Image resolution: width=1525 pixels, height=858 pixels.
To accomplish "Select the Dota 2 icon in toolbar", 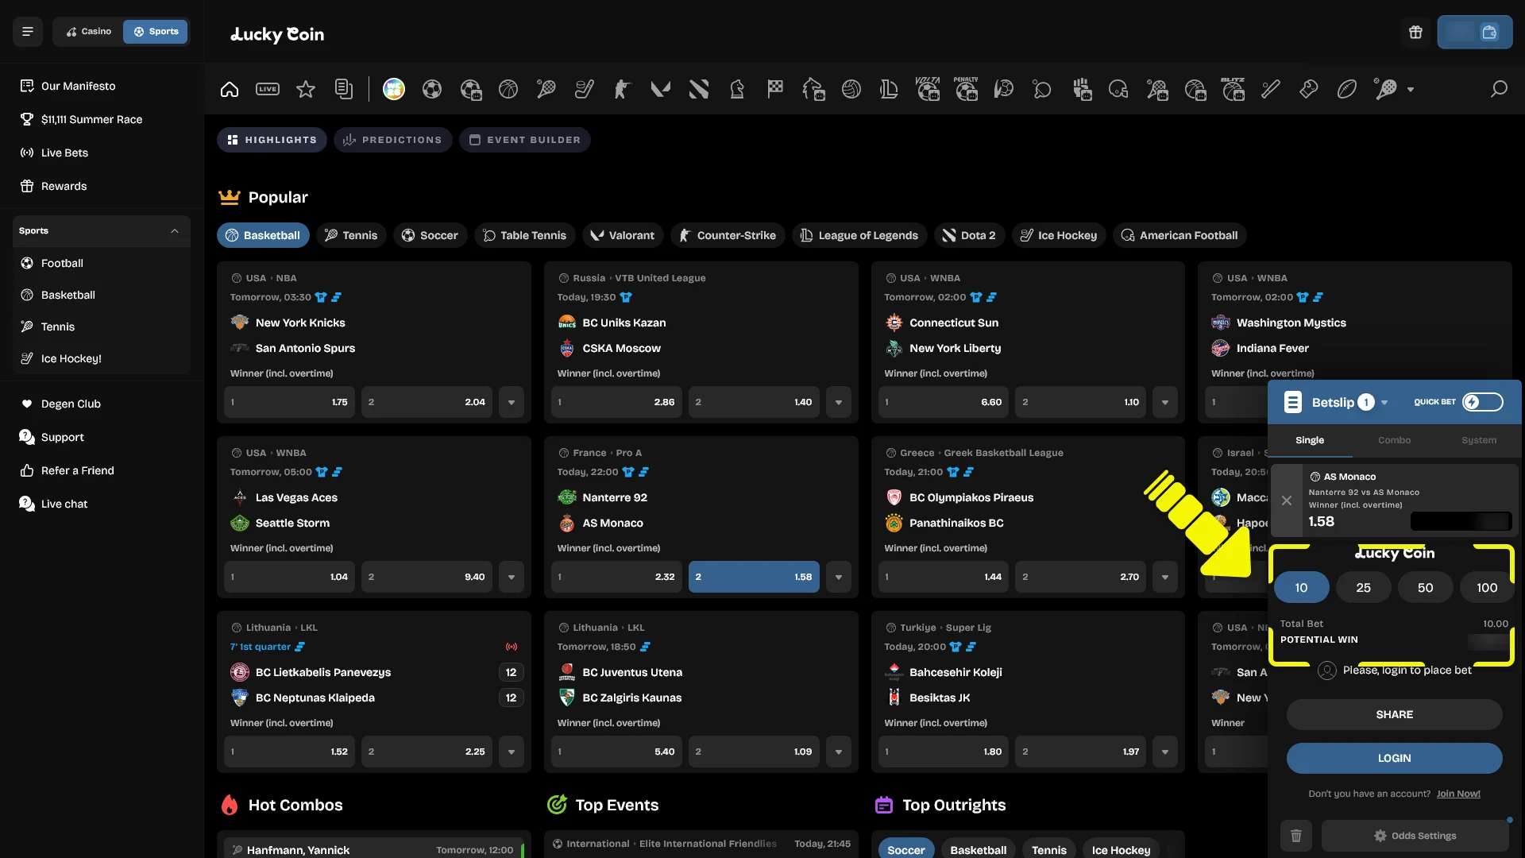I will 699,89.
